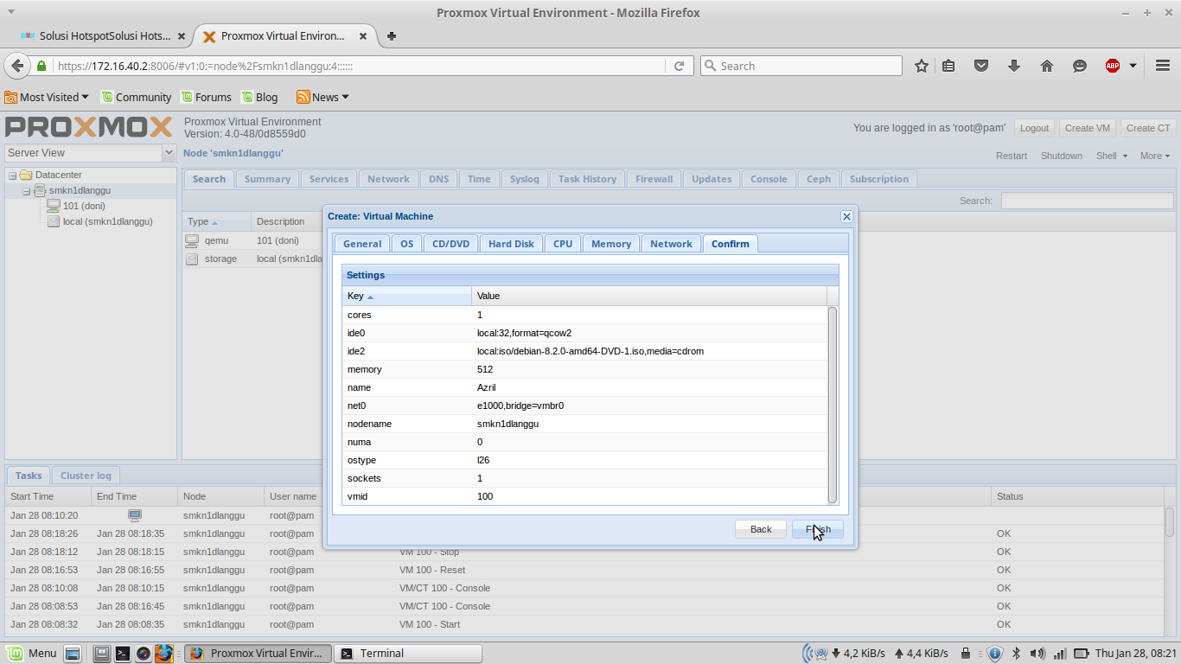Screen dimensions: 1181x664
Task: Select the 101 (doni) VM in tree
Action: pos(84,206)
